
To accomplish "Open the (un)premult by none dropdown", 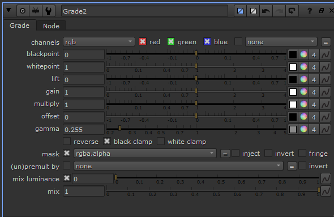I will point(178,166).
